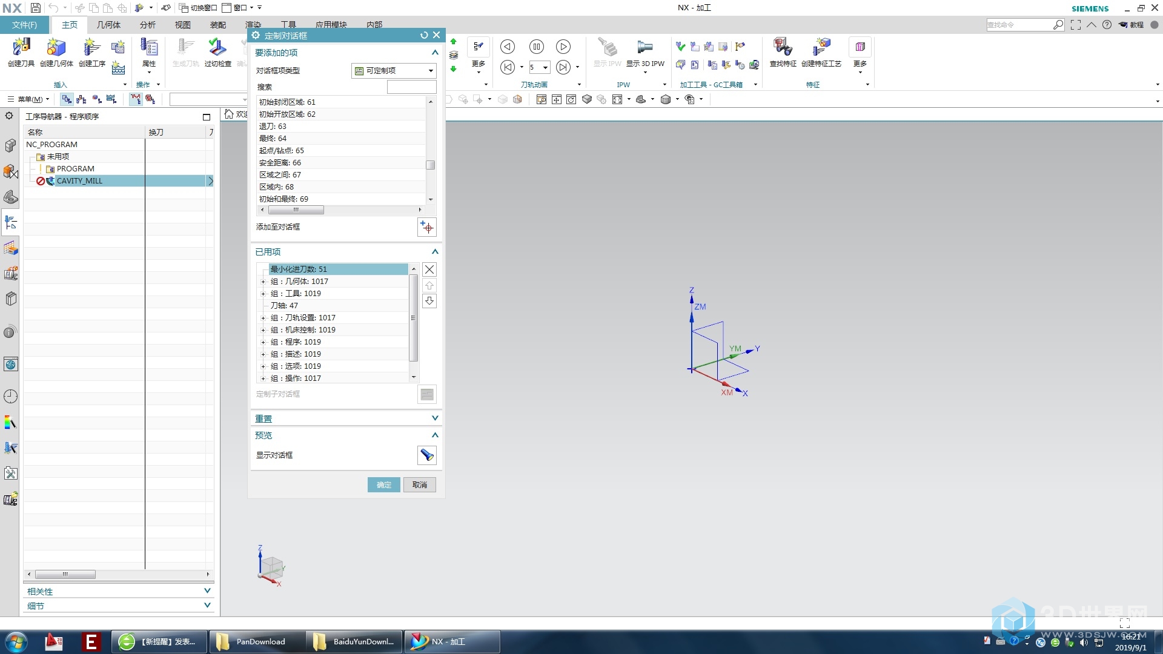Screen dimensions: 1163x654
Task: Expand the 组:刀轨设置: 1017 tree node
Action: 263,318
